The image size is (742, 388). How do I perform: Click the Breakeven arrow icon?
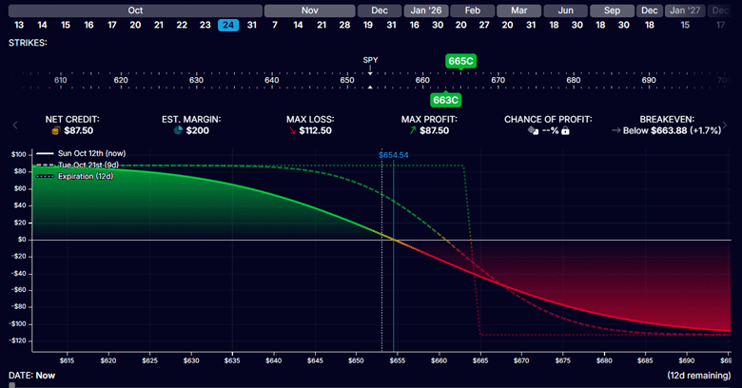point(616,131)
